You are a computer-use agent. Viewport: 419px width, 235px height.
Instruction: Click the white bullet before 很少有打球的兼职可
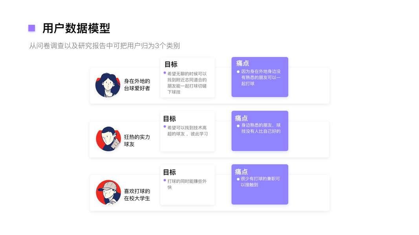point(238,179)
